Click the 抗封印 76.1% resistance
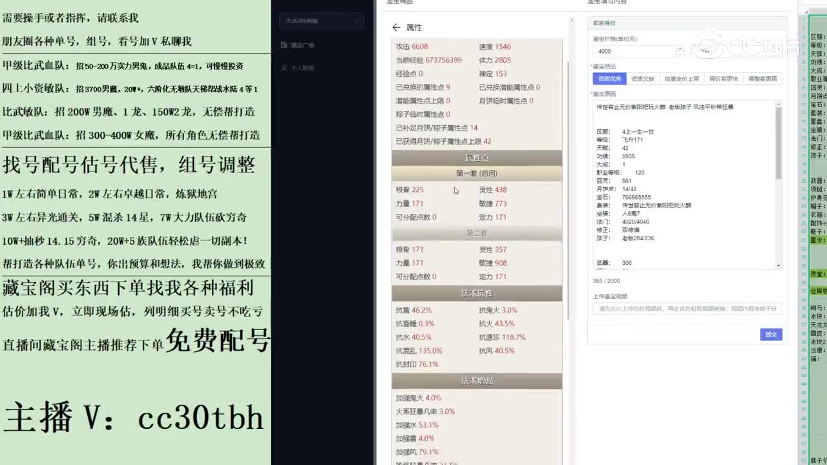The height and width of the screenshot is (465, 827). tap(417, 364)
